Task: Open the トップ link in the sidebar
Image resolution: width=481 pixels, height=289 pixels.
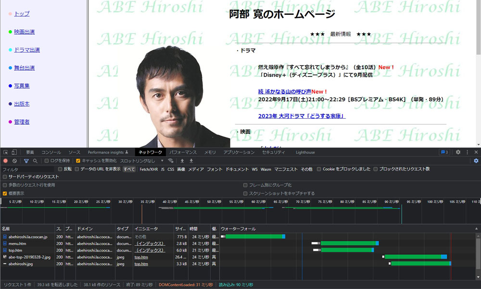Action: coord(22,14)
